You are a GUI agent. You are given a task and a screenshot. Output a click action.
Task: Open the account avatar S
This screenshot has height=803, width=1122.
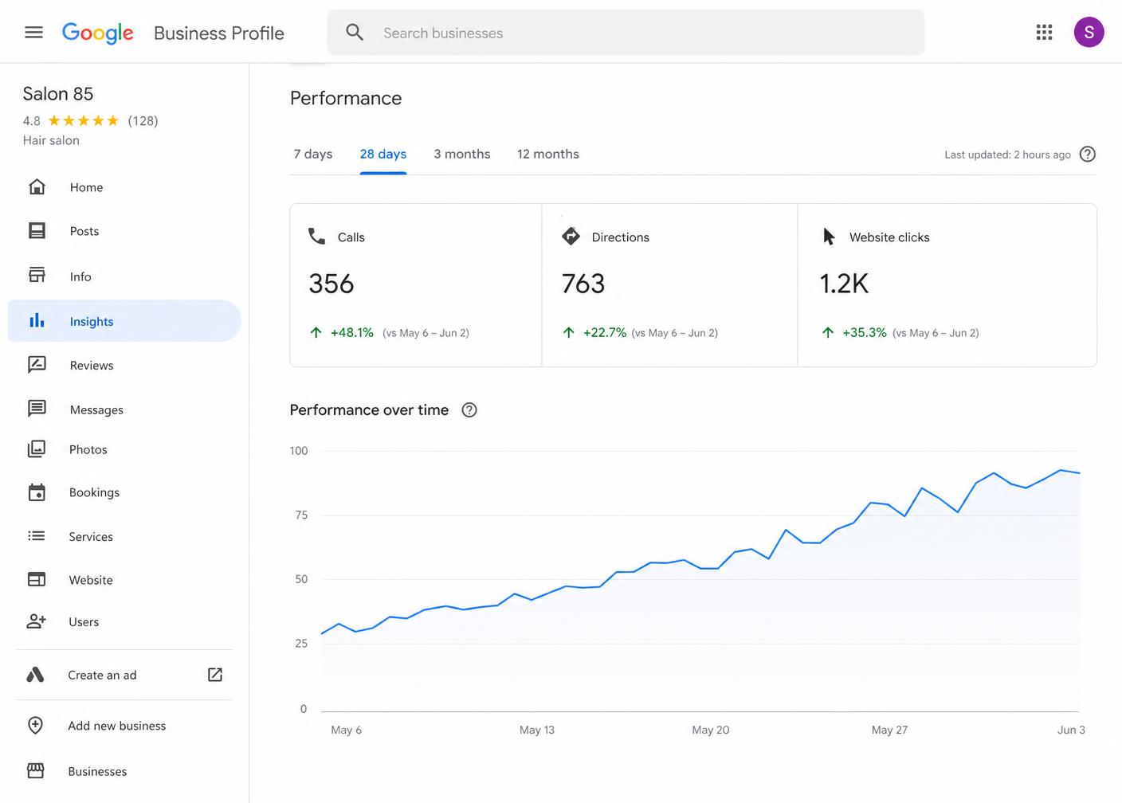[x=1089, y=33]
